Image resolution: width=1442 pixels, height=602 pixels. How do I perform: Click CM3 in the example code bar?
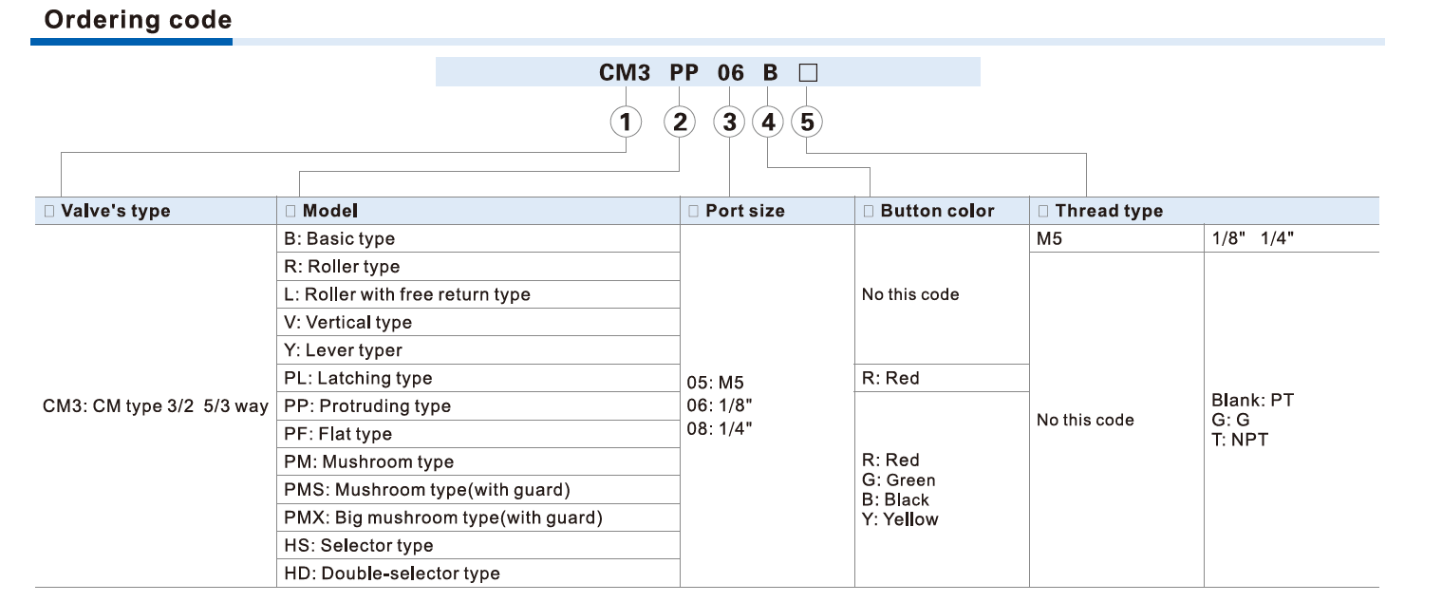pos(625,72)
